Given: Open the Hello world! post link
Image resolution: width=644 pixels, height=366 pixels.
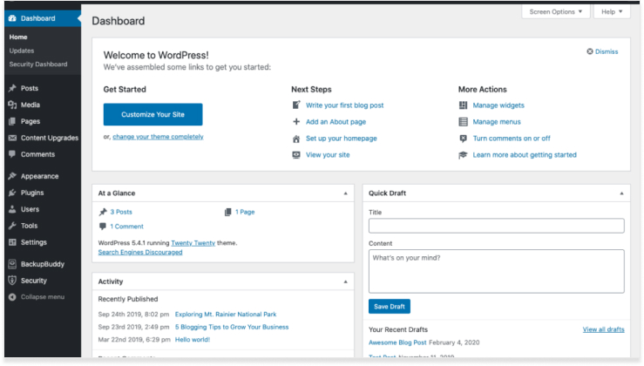Looking at the screenshot, I should pyautogui.click(x=193, y=340).
